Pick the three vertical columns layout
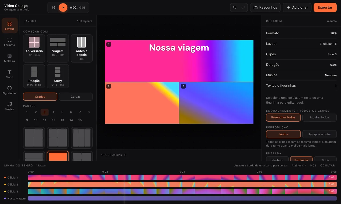This screenshot has width=341, height=204. [82, 138]
